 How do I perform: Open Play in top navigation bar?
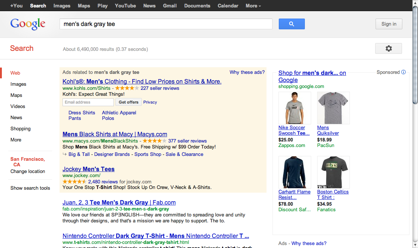coord(102,6)
